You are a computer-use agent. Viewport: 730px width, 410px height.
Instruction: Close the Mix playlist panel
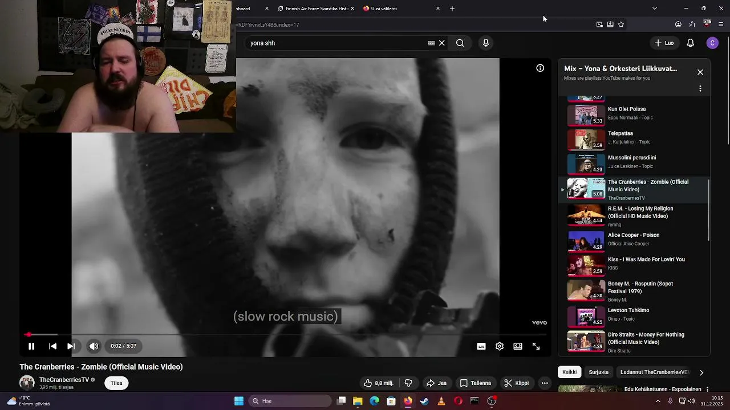tap(700, 72)
